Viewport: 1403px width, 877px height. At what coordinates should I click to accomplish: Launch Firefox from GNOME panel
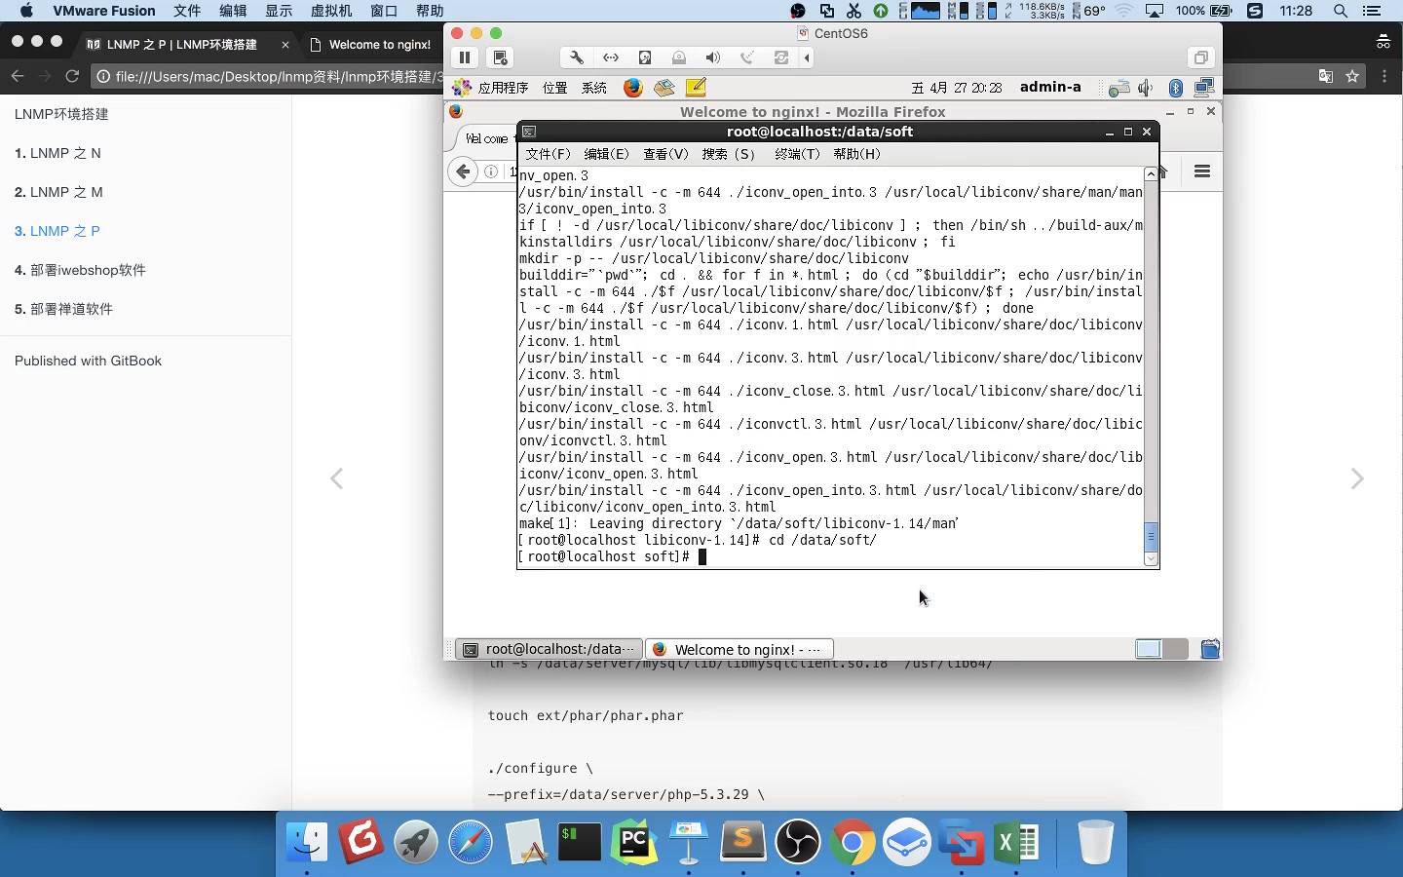point(633,88)
